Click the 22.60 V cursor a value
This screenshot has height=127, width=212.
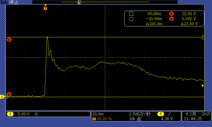pyautogui.click(x=189, y=14)
